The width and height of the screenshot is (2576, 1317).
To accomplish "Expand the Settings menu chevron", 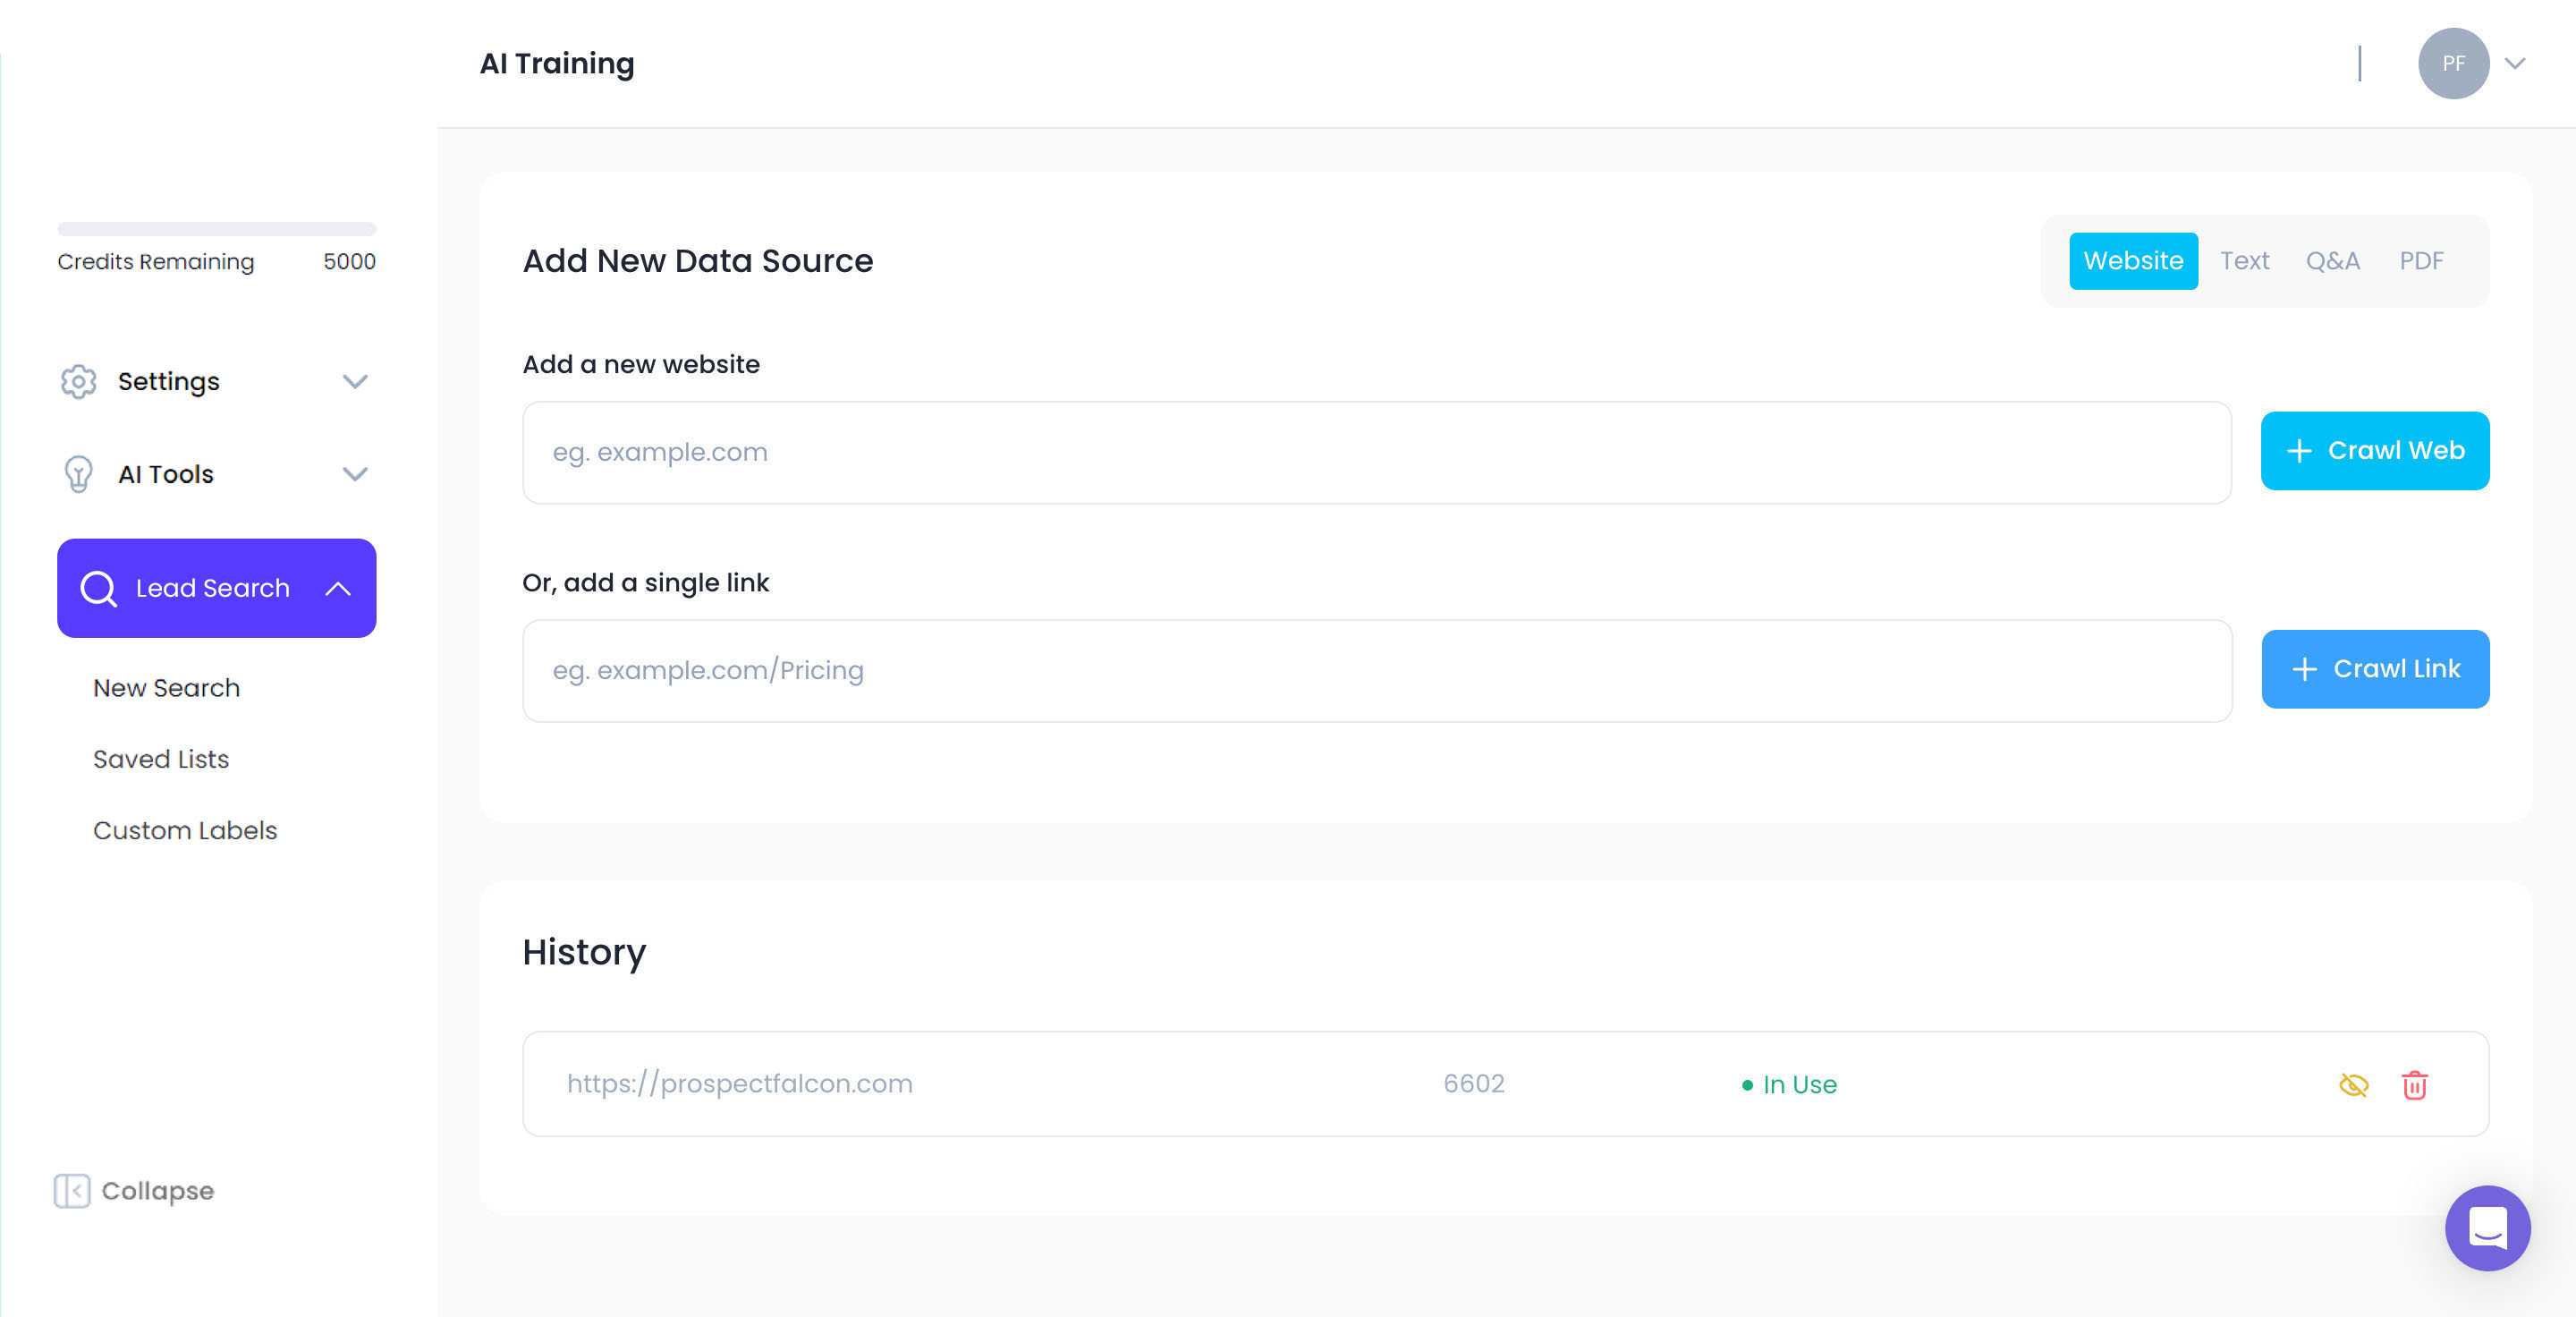I will (355, 381).
